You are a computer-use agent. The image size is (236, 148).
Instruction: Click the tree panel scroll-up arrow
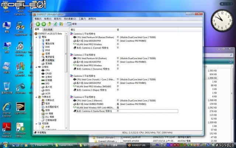(66, 34)
